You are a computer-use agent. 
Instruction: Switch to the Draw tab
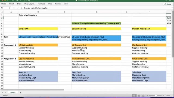pos(19,4)
